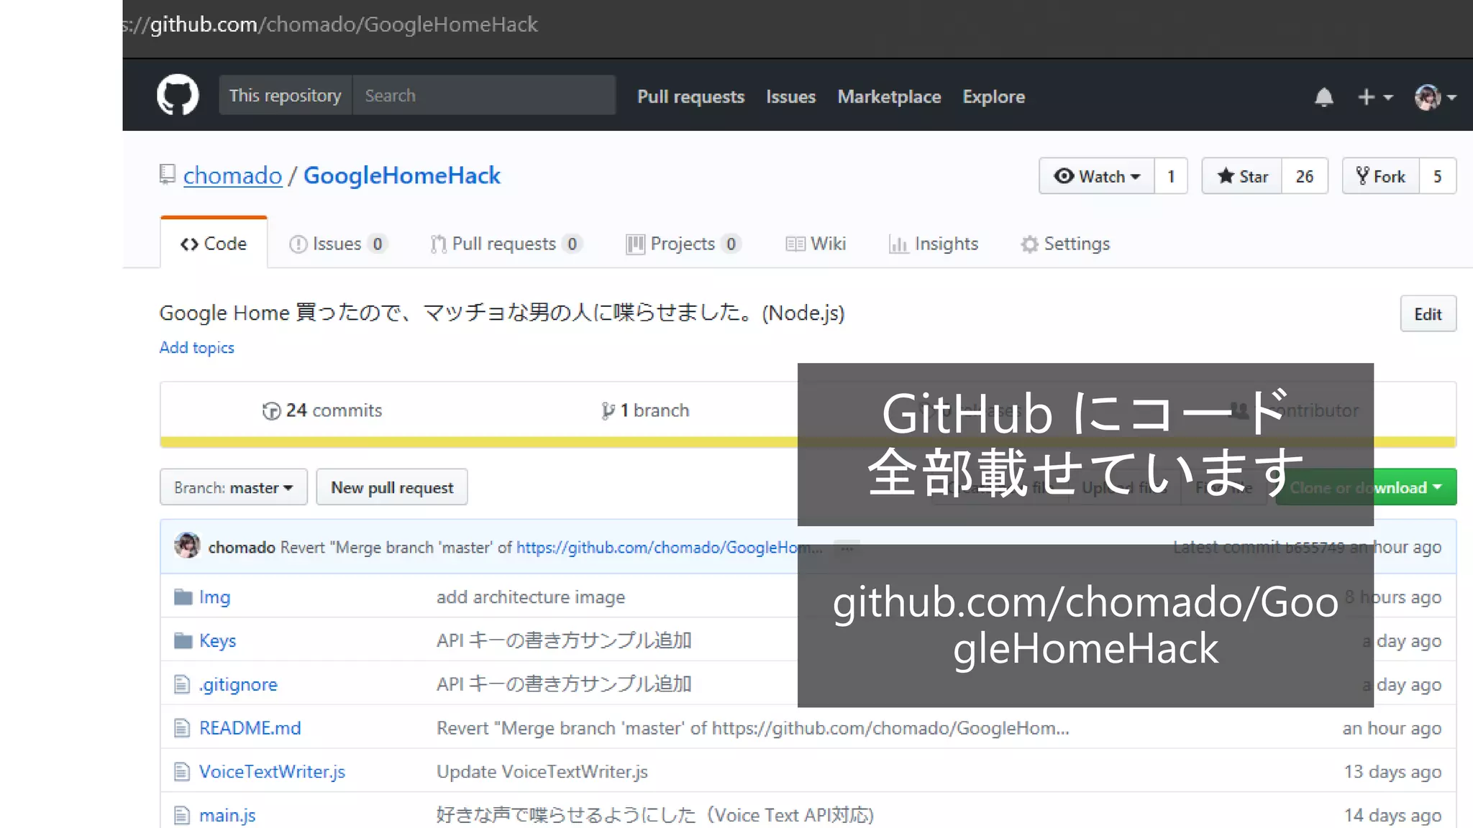Switch to the Projects tab

coord(683,244)
